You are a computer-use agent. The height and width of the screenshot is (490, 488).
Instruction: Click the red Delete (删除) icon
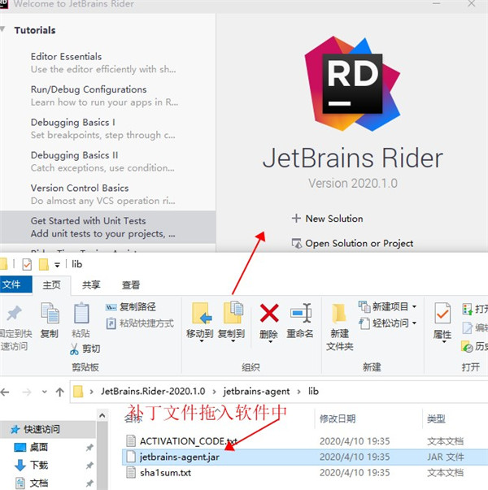point(269,313)
